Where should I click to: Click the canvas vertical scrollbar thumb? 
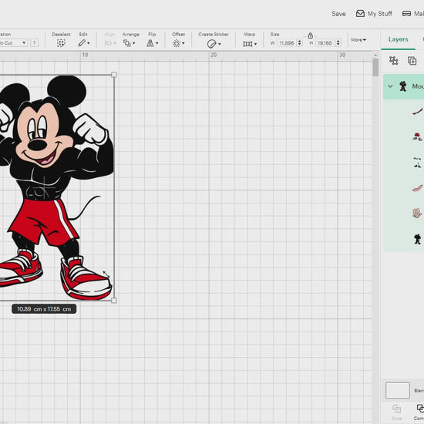tap(375, 67)
